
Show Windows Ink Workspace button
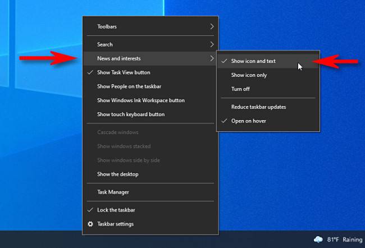(x=140, y=100)
